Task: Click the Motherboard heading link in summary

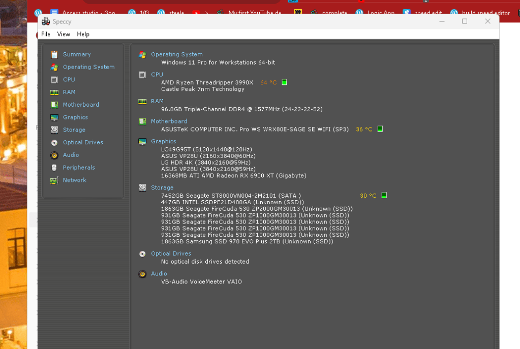Action: [x=169, y=121]
